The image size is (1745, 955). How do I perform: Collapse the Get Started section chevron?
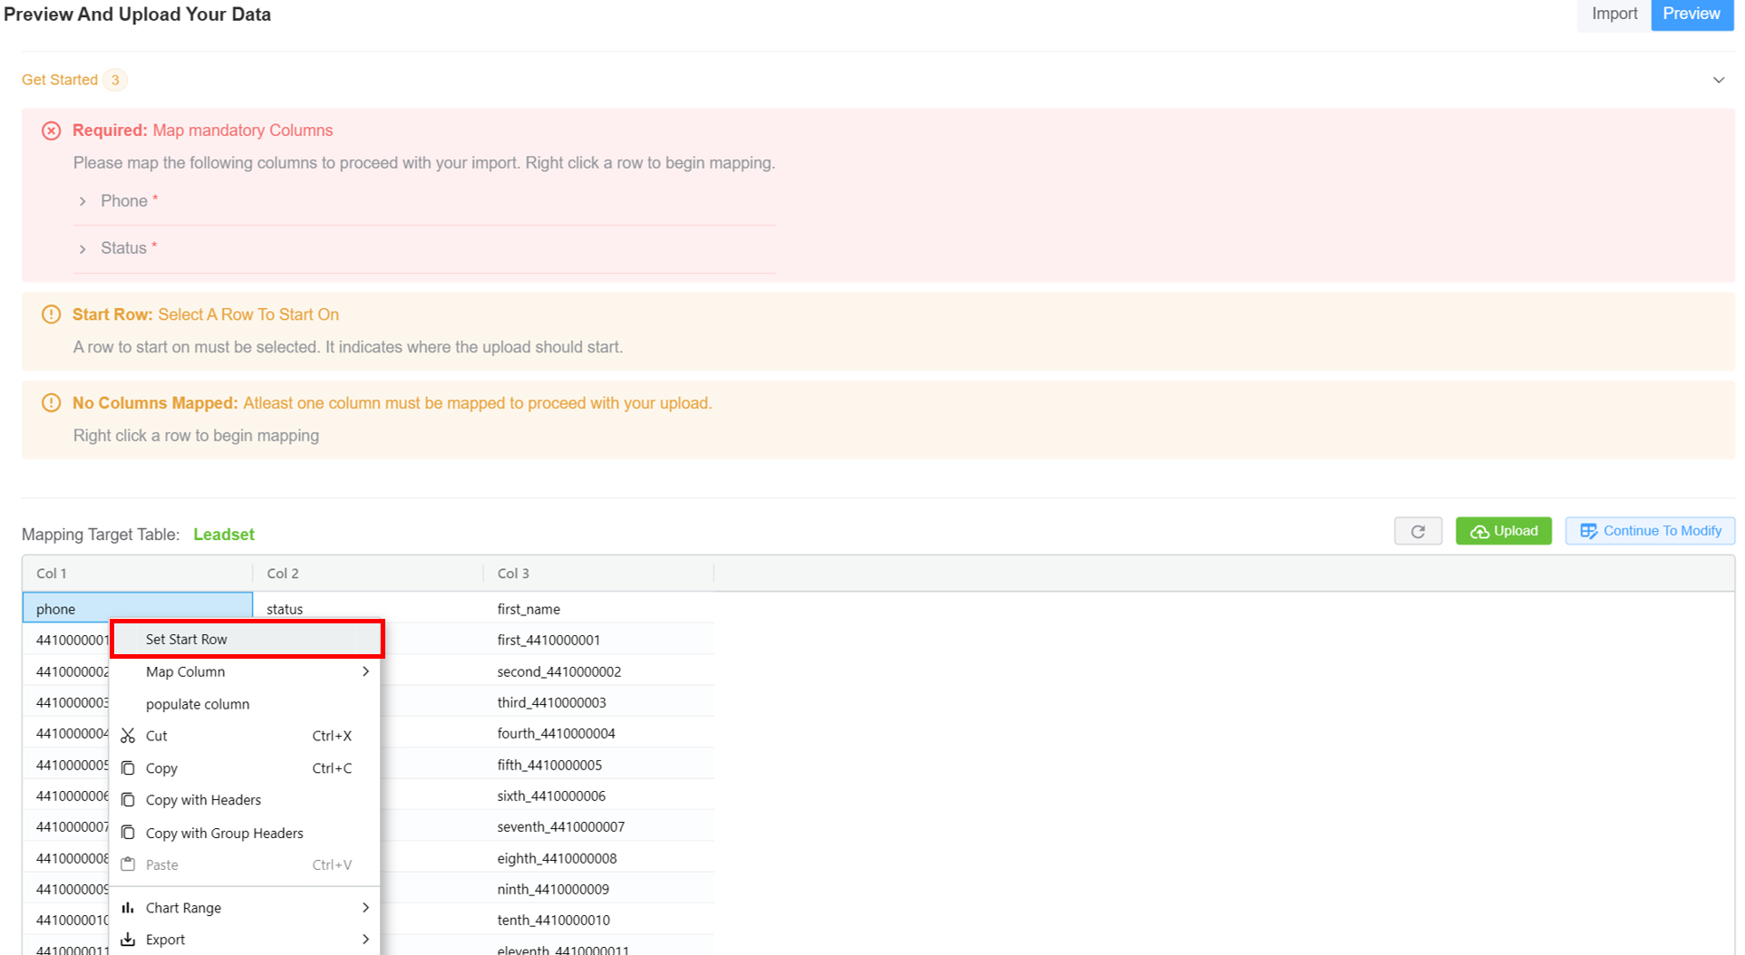click(x=1718, y=80)
